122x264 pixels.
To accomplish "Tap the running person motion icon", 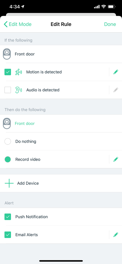I will (x=18, y=72).
